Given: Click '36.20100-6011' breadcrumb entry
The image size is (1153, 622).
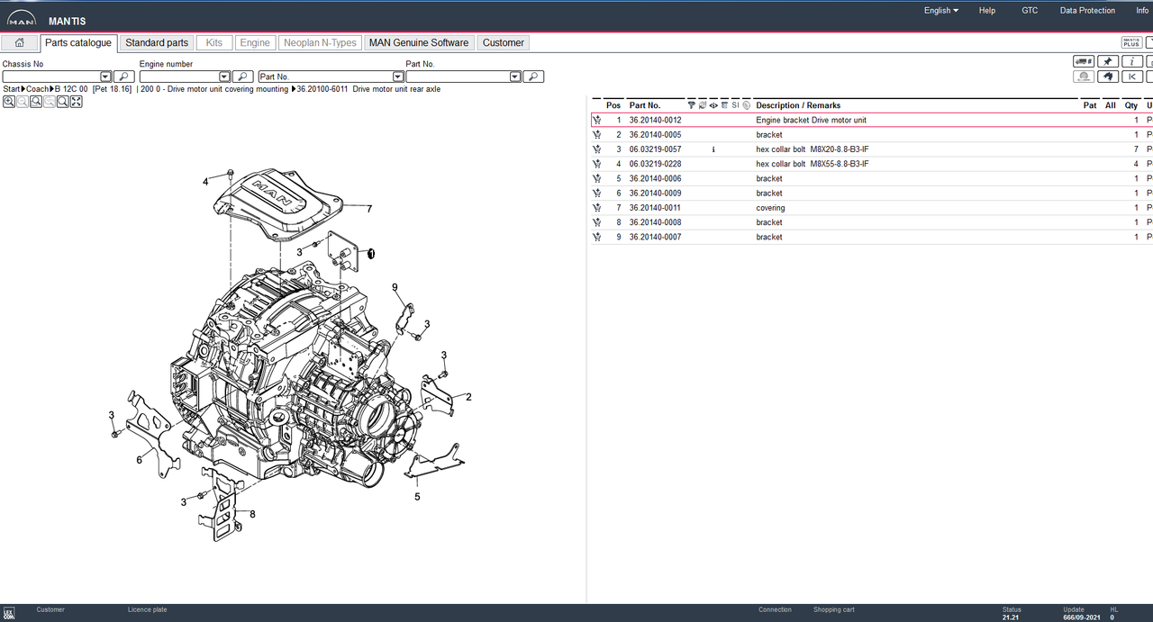Looking at the screenshot, I should click(x=322, y=89).
